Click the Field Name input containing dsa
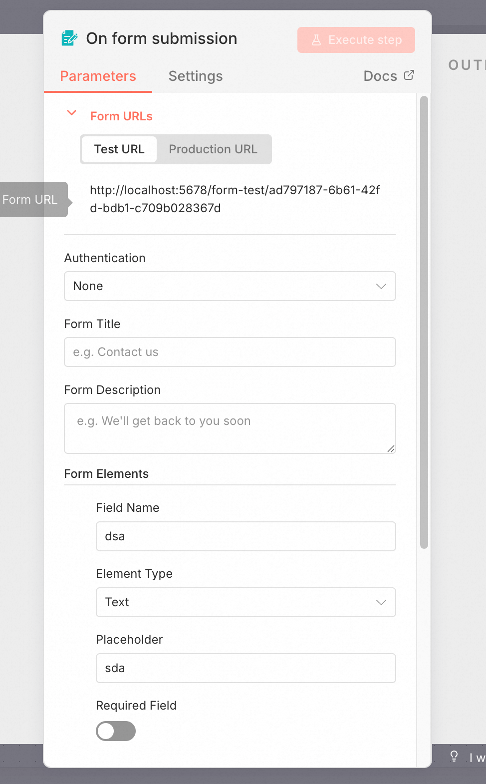486x784 pixels. pyautogui.click(x=246, y=536)
